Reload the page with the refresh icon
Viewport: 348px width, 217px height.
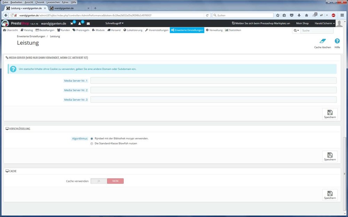(207, 15)
